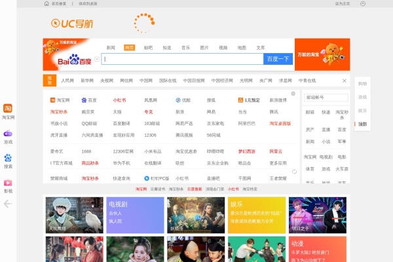Open the red 梦幻西游 link
This screenshot has height=262, width=393.
click(247, 151)
